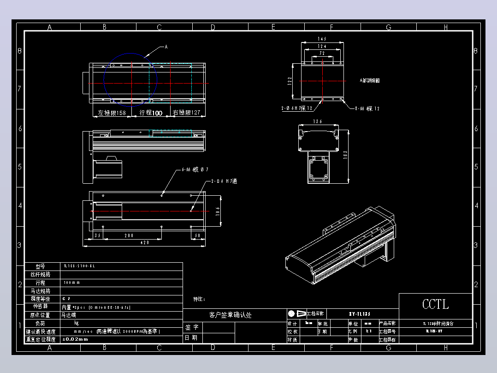The height and width of the screenshot is (373, 497).
Task: Click the project name value ending in TL135
Action: [x=360, y=314]
